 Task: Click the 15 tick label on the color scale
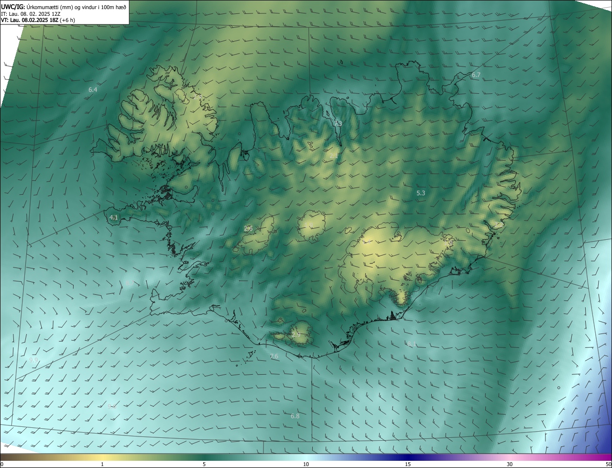pyautogui.click(x=408, y=464)
